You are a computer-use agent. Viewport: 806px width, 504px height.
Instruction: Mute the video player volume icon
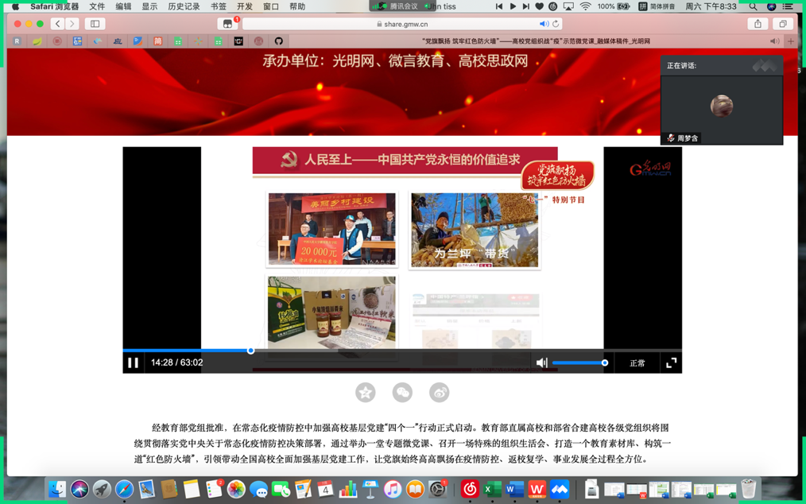pos(541,362)
